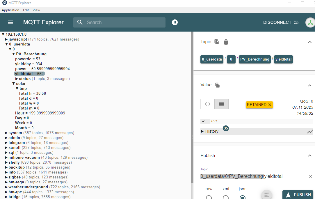This screenshot has height=199, width=315.
Task: Select the yieldtotal = 652 topic
Action: tap(29, 74)
